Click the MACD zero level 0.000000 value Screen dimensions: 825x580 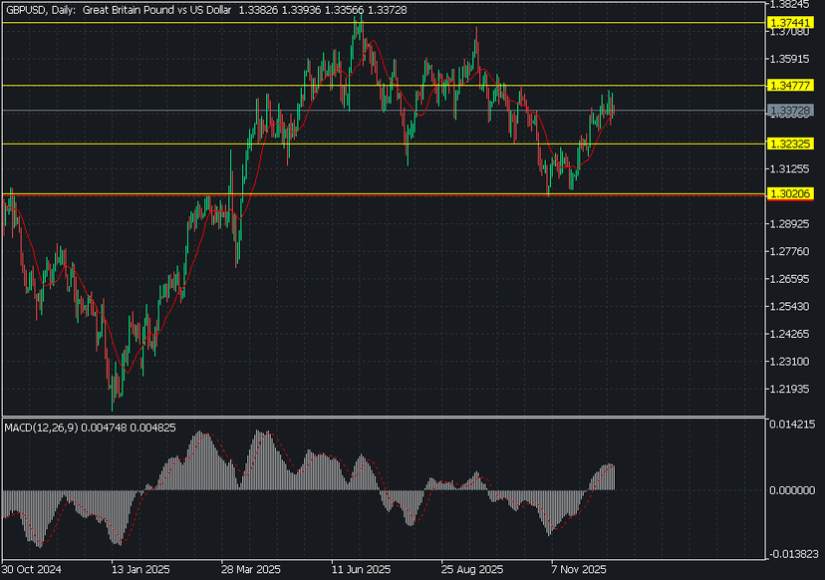click(794, 489)
